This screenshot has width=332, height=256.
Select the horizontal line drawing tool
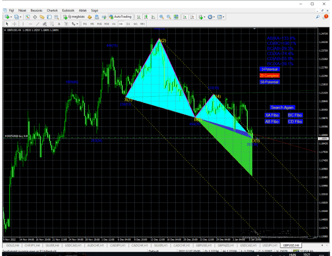pyautogui.click(x=30, y=24)
